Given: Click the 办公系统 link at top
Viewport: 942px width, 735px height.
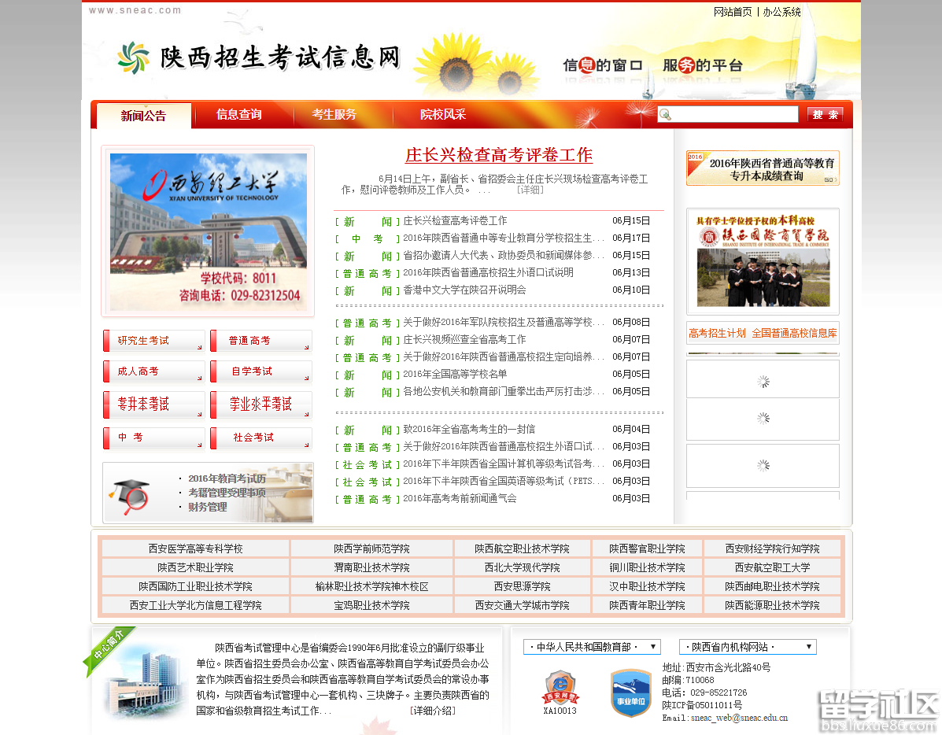Looking at the screenshot, I should click(x=781, y=12).
